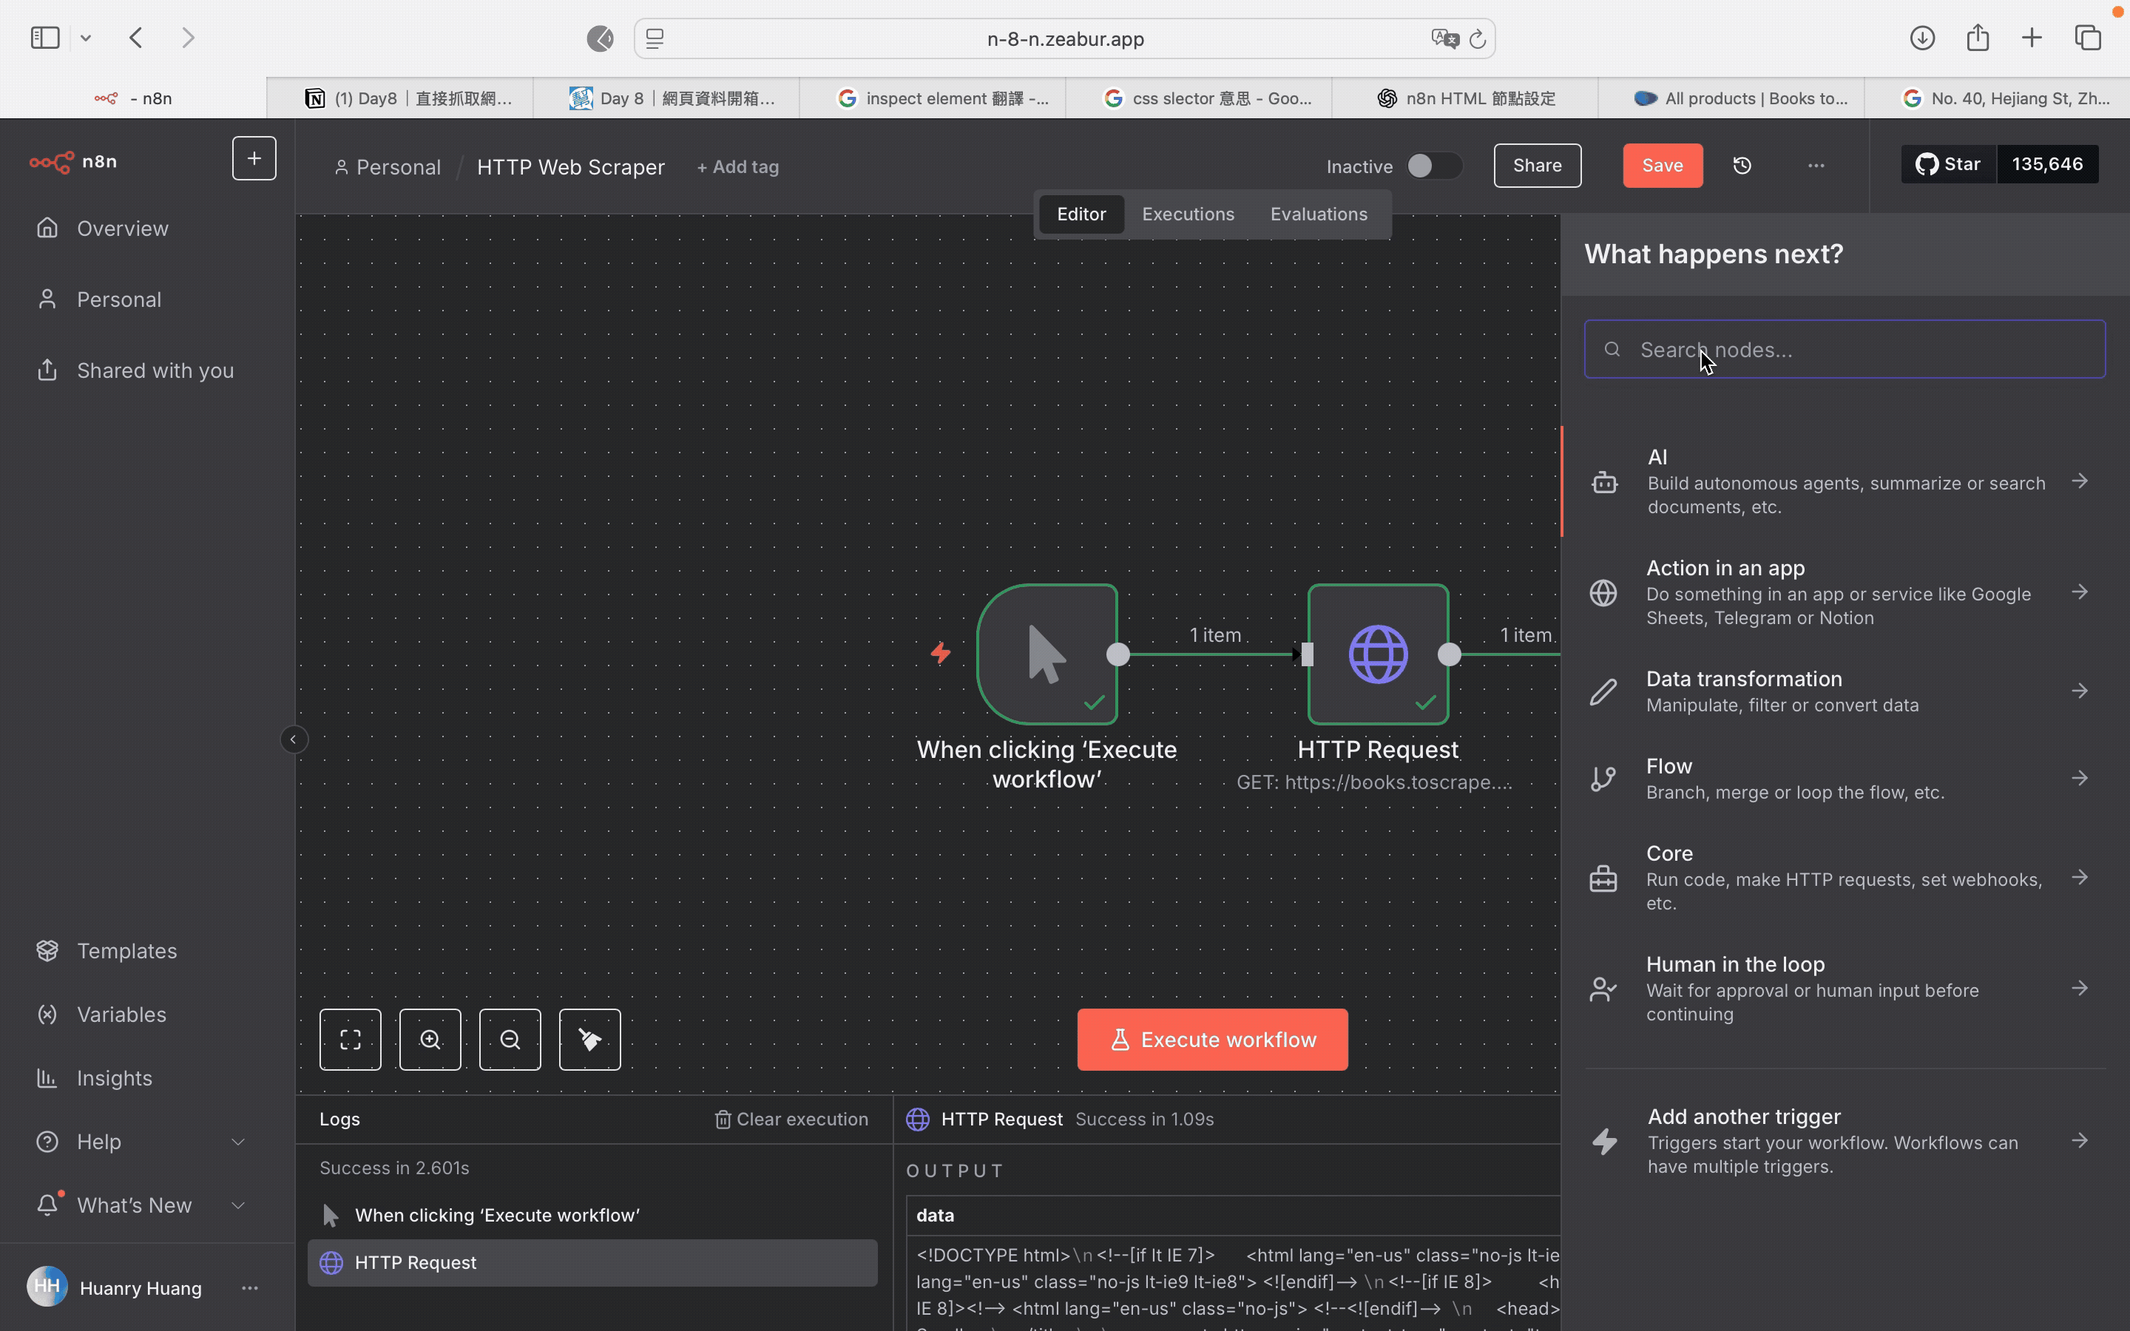
Task: Click Safari reload page icon
Action: 1478,38
